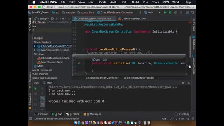The image size is (224, 126).
Task: Click the up-stack-trace arrow in the Run panel
Action: coord(42,89)
